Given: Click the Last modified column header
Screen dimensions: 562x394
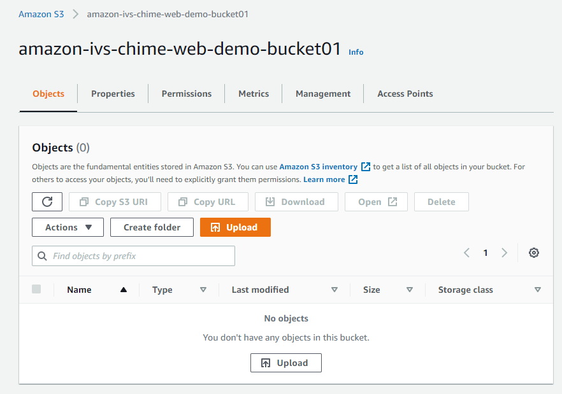Looking at the screenshot, I should pyautogui.click(x=260, y=290).
